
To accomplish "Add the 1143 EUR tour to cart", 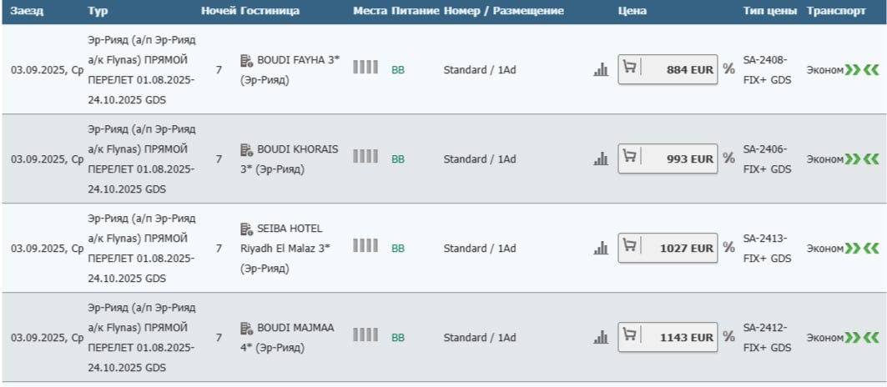I will (630, 337).
